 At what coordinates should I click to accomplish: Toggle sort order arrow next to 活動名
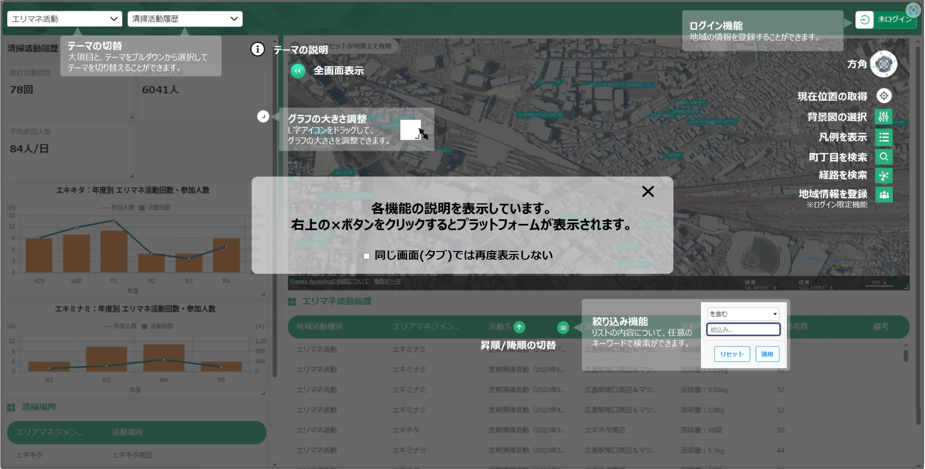pyautogui.click(x=520, y=327)
